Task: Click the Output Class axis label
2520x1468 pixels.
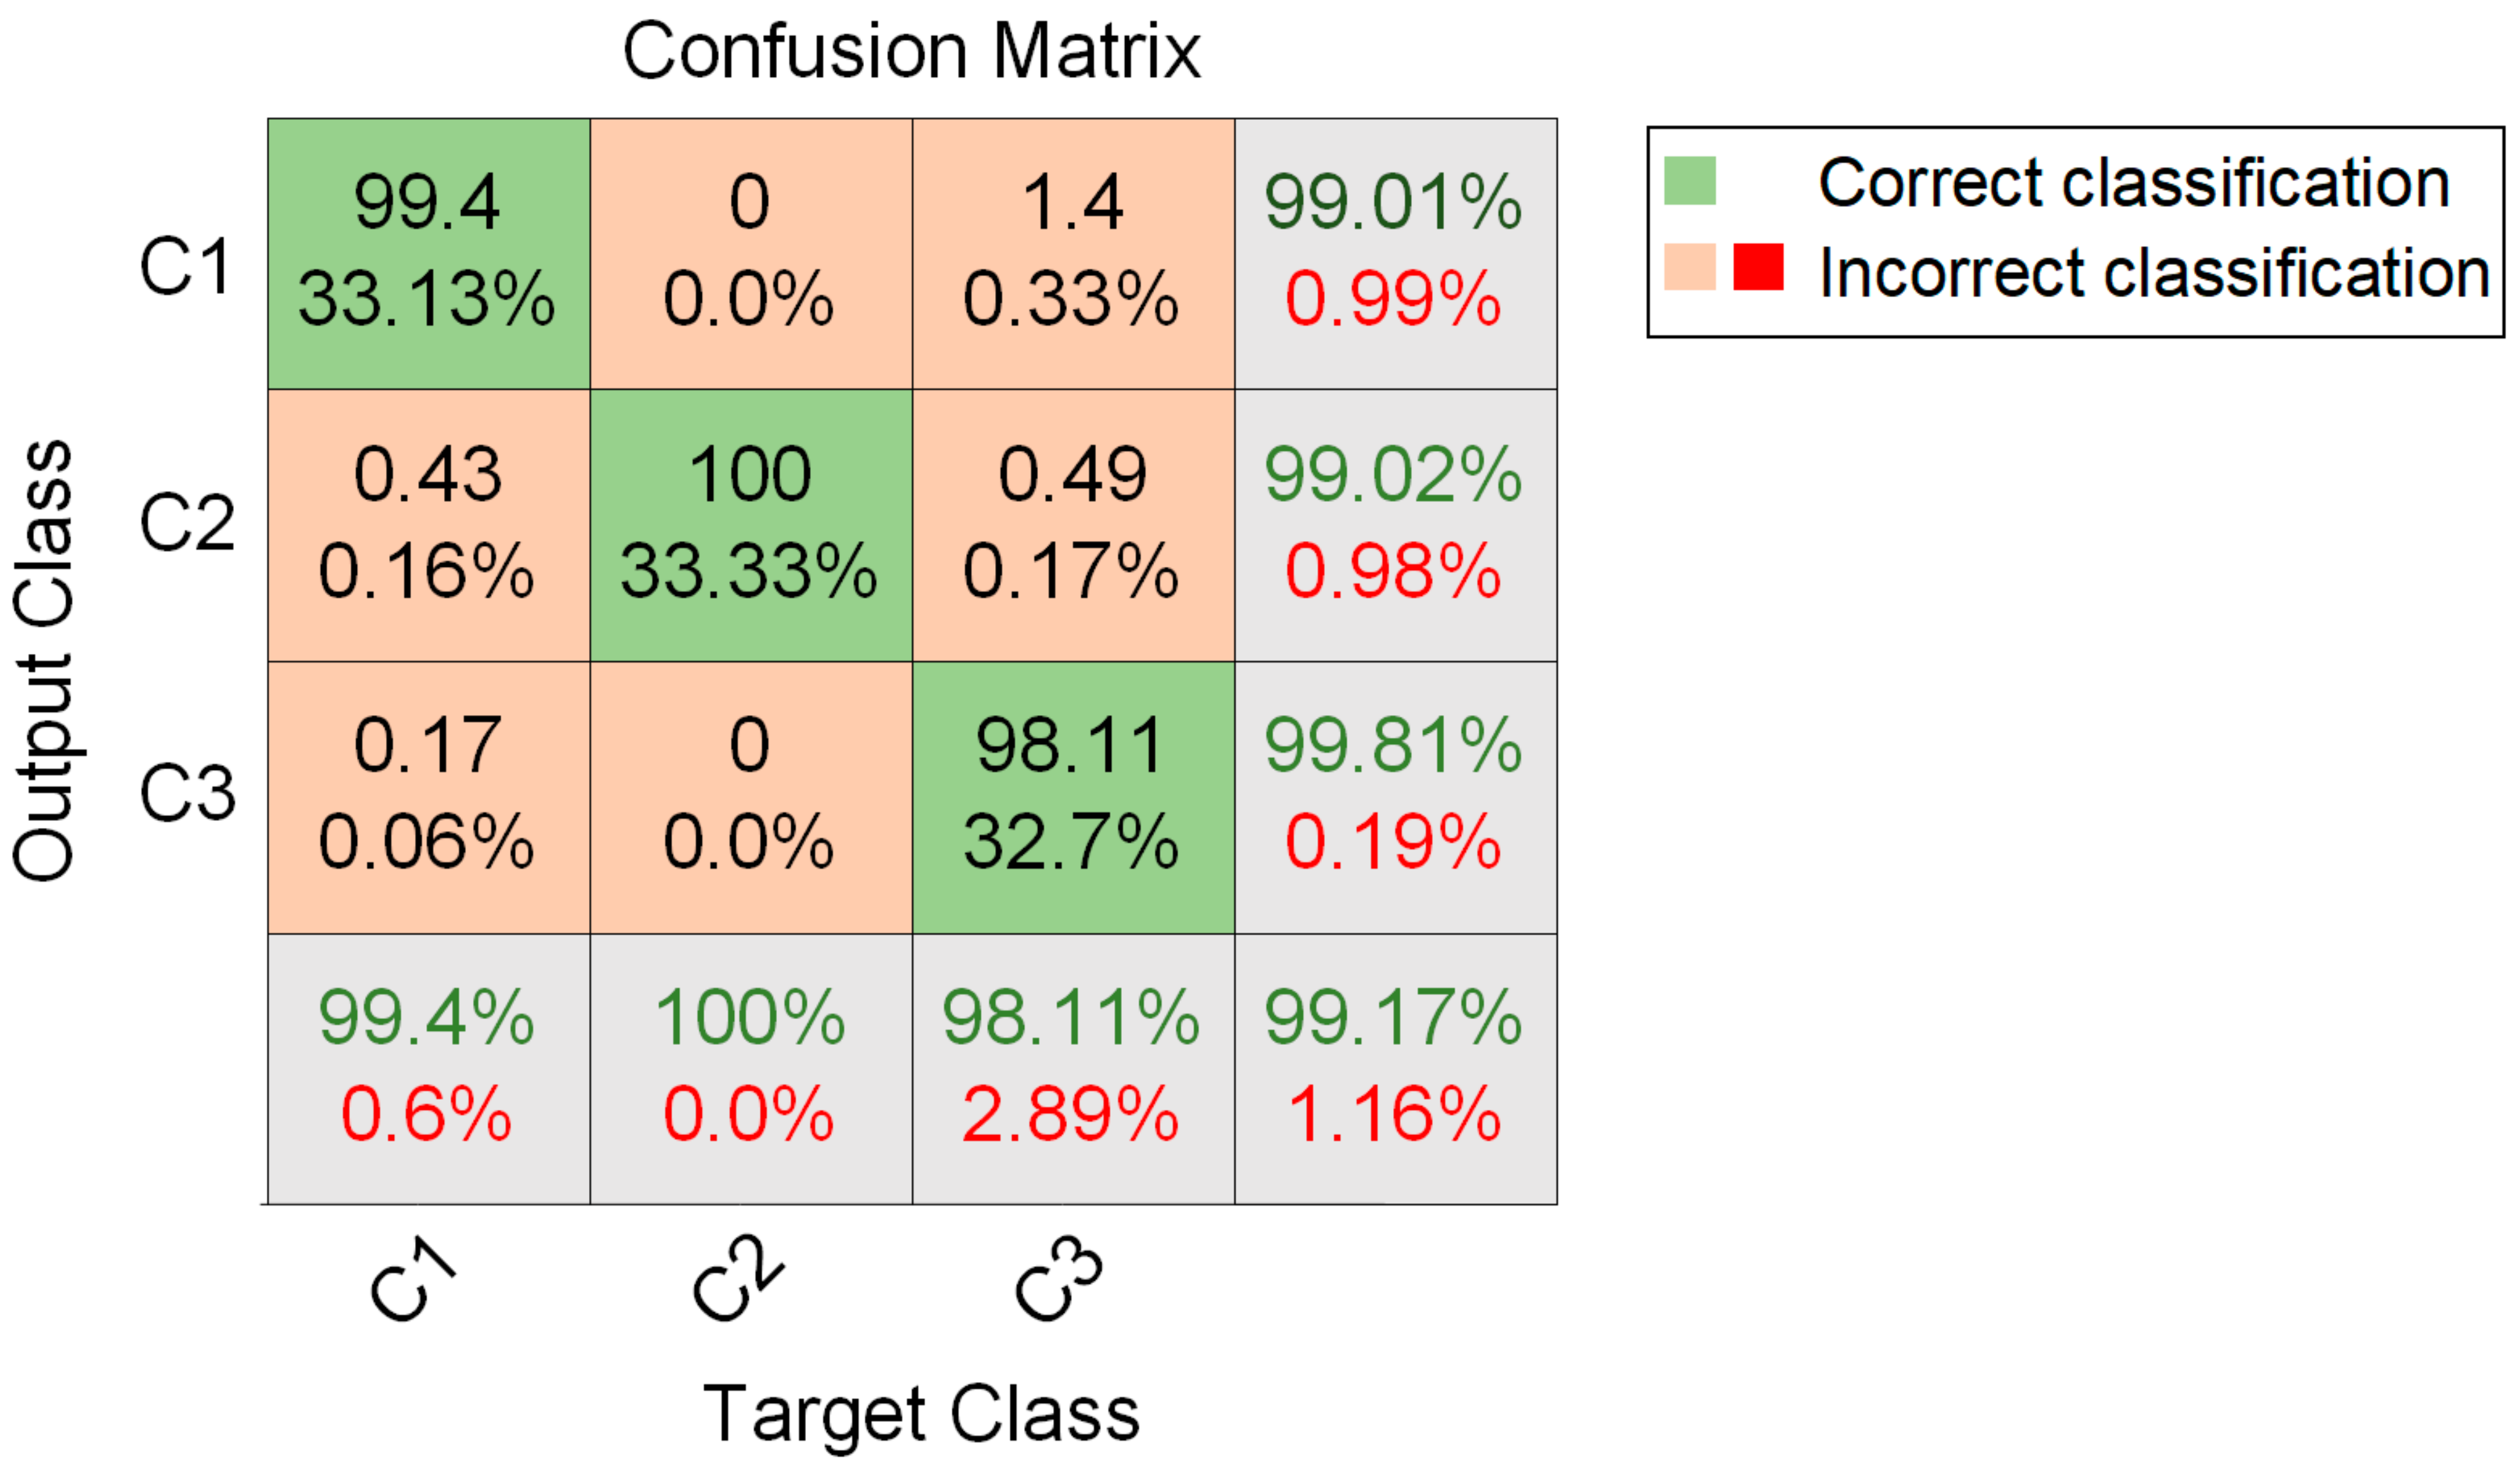Action: pos(44,660)
